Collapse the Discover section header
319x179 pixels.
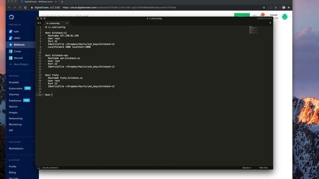[x=14, y=142]
